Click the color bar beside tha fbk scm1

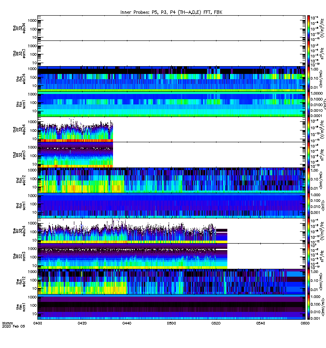pos(309,104)
